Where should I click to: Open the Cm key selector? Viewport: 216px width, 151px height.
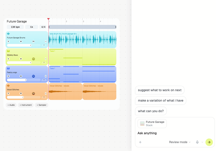[x=31, y=27]
